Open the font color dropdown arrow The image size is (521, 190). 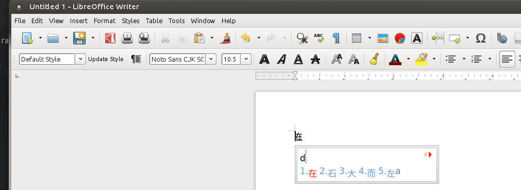point(408,59)
